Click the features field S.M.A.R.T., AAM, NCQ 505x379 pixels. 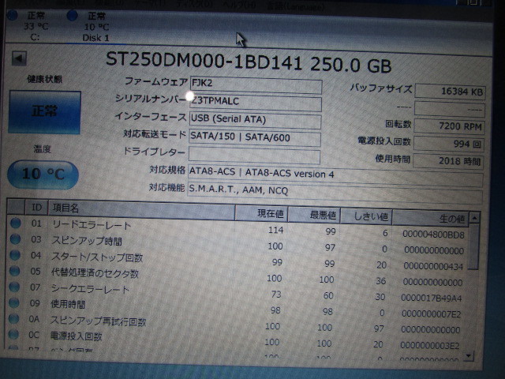(x=335, y=193)
